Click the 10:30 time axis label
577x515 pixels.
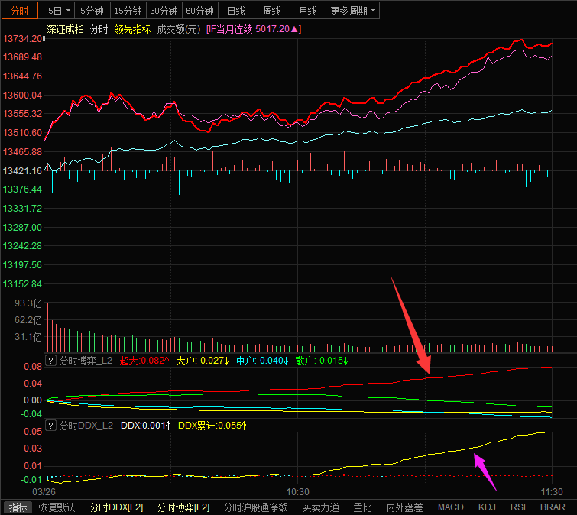[298, 492]
